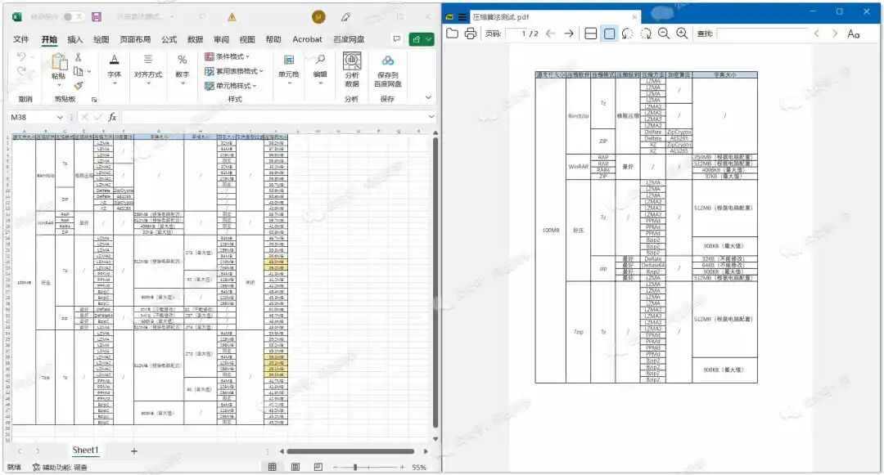Click the yellow warning triangle icon
Image resolution: width=884 pixels, height=475 pixels.
click(x=232, y=17)
